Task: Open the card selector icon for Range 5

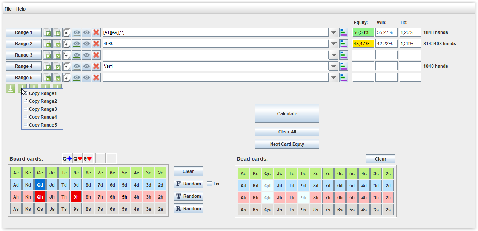Action: click(67, 78)
